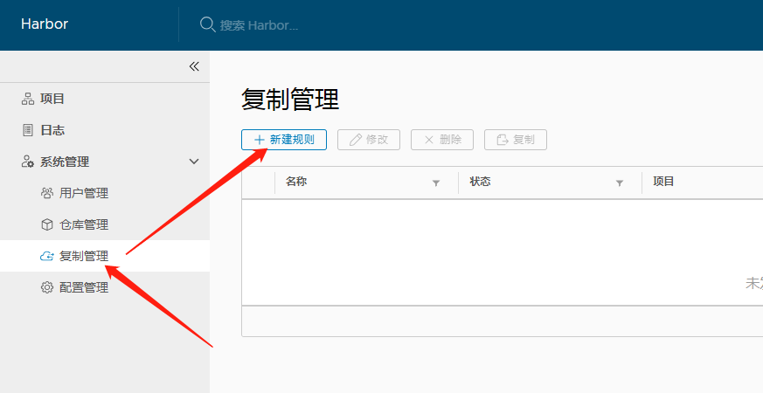Click the 删除 button
The image size is (763, 393).
pyautogui.click(x=442, y=140)
